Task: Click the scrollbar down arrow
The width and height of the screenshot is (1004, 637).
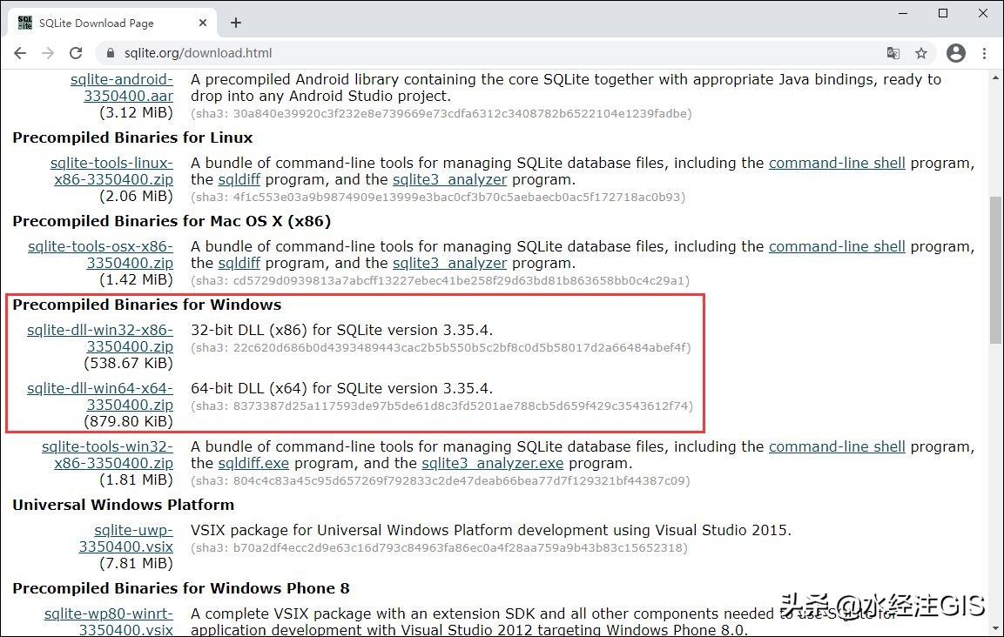Action: [x=995, y=628]
